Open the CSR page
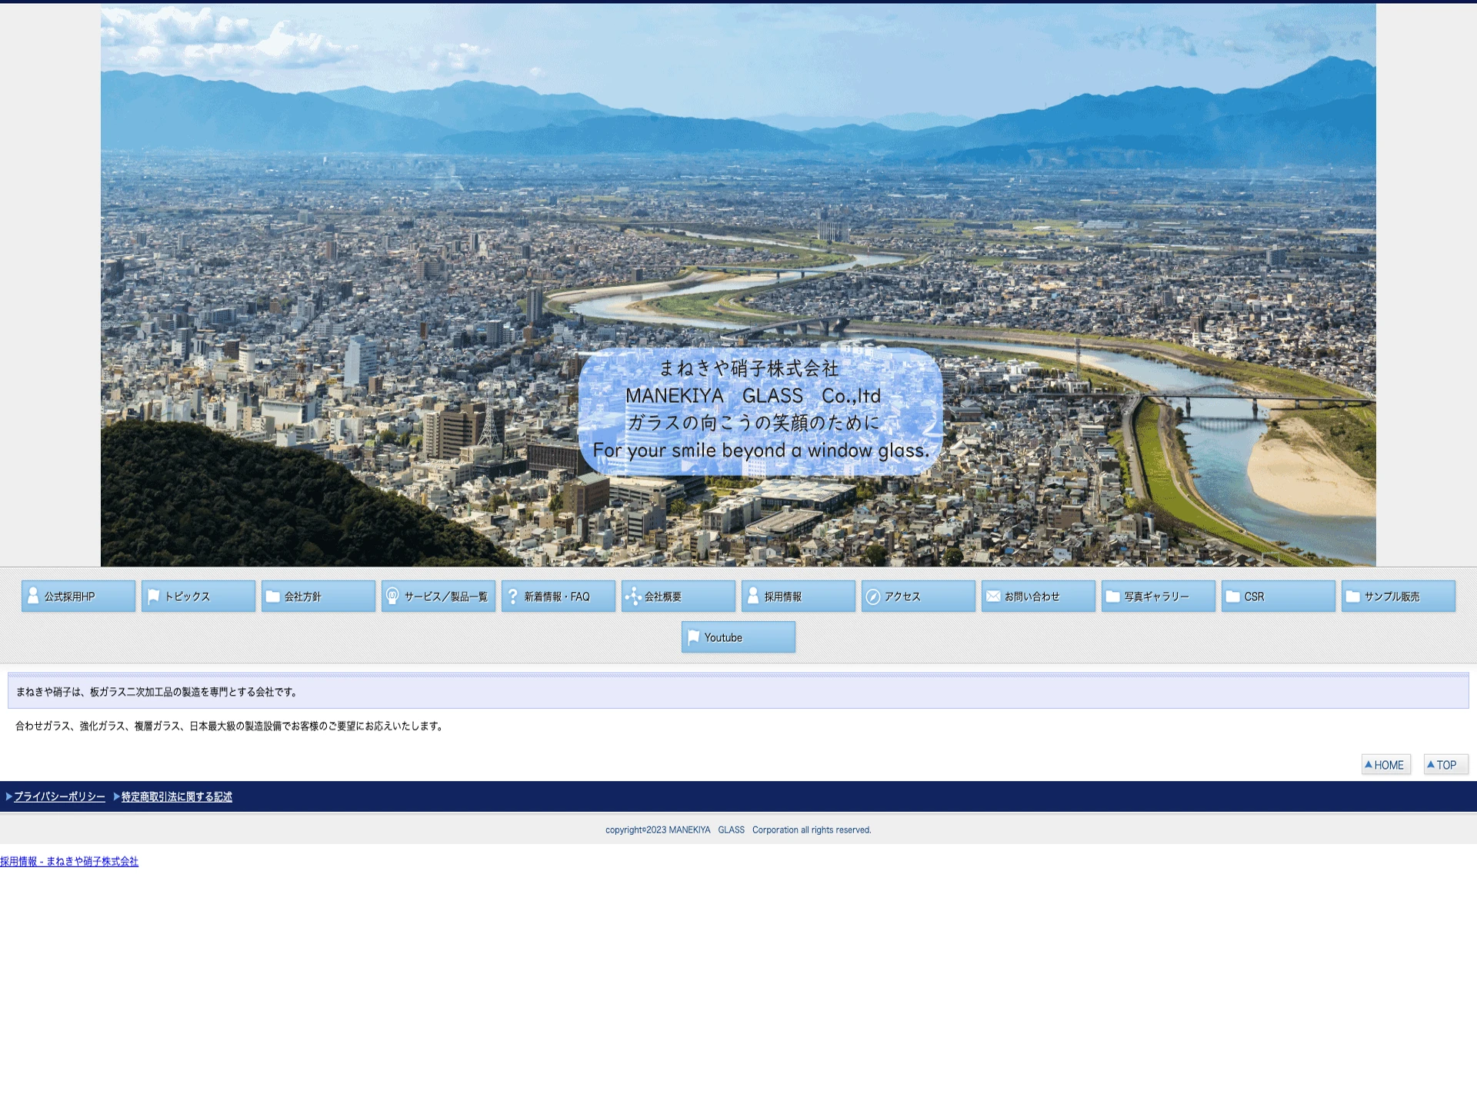Image resolution: width=1477 pixels, height=1107 pixels. coord(1279,596)
